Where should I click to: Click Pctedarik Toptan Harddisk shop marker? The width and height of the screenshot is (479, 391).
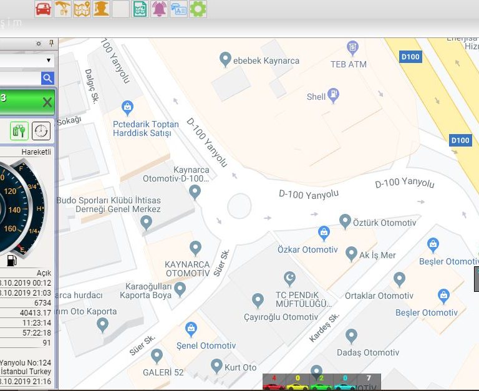127,108
